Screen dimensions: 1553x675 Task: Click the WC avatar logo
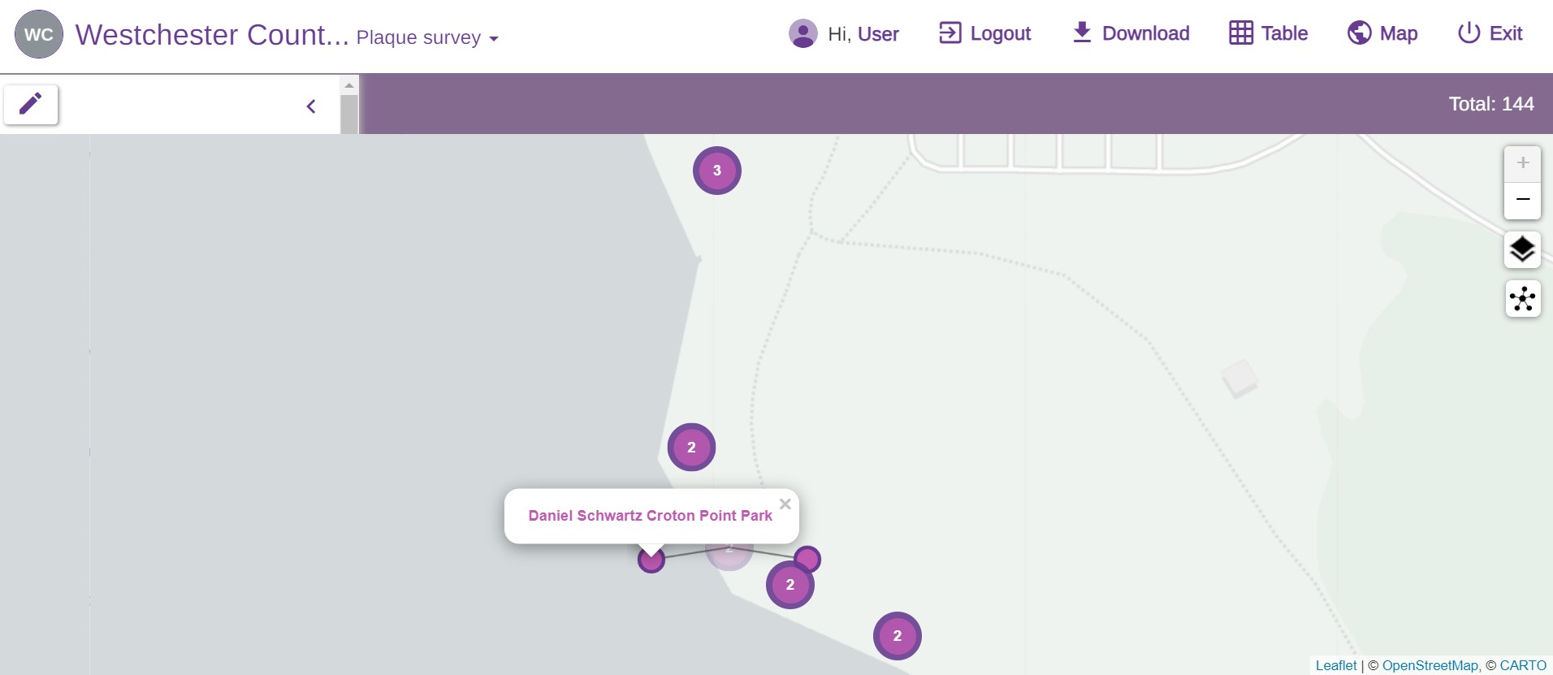pos(38,34)
